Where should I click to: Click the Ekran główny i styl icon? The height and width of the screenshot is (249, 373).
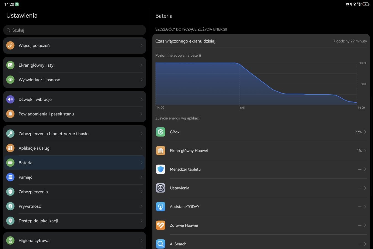tap(10, 65)
